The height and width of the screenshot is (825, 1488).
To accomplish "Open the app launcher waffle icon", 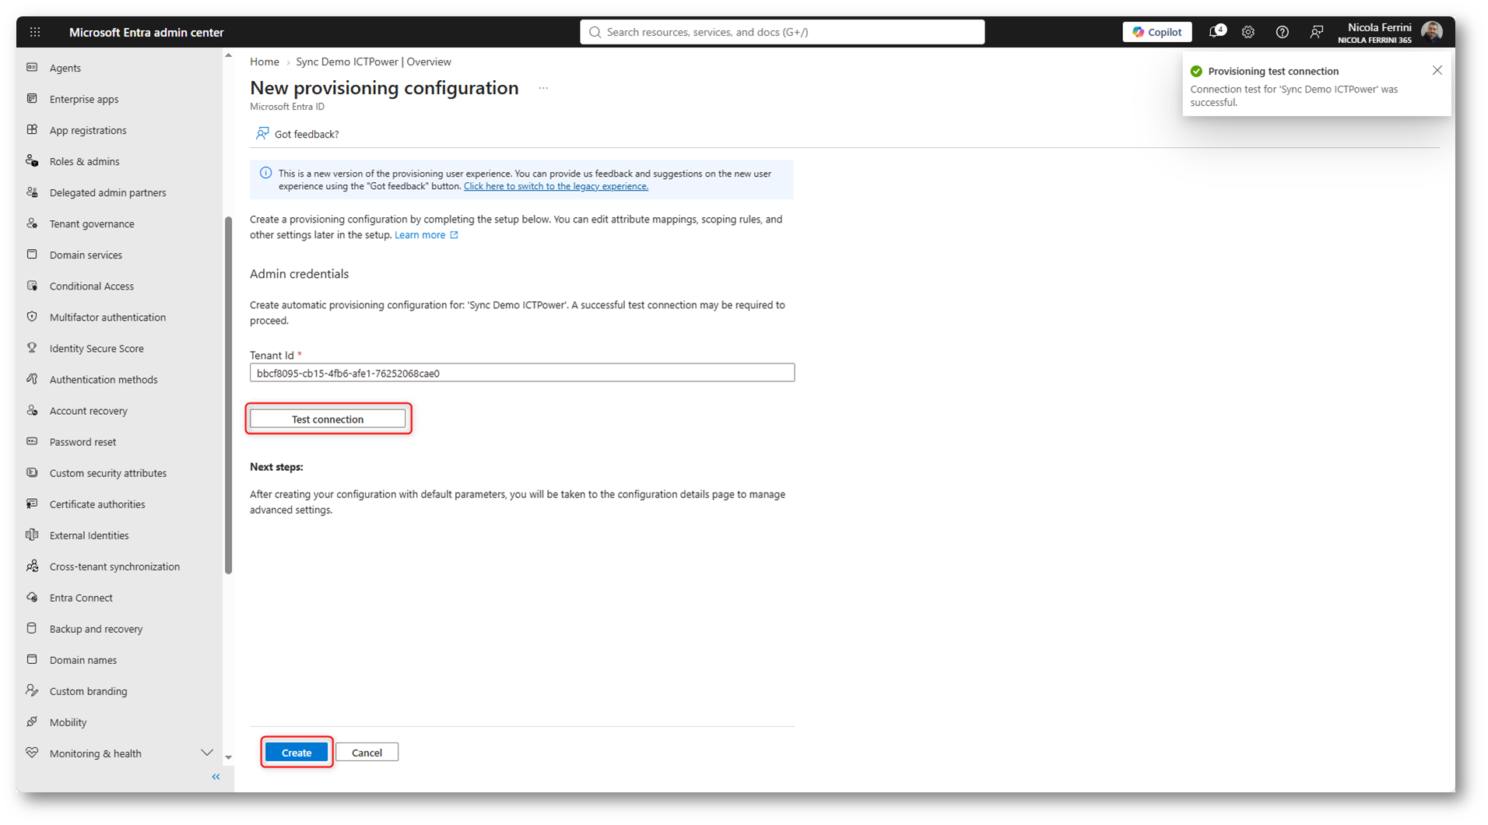I will click(35, 32).
